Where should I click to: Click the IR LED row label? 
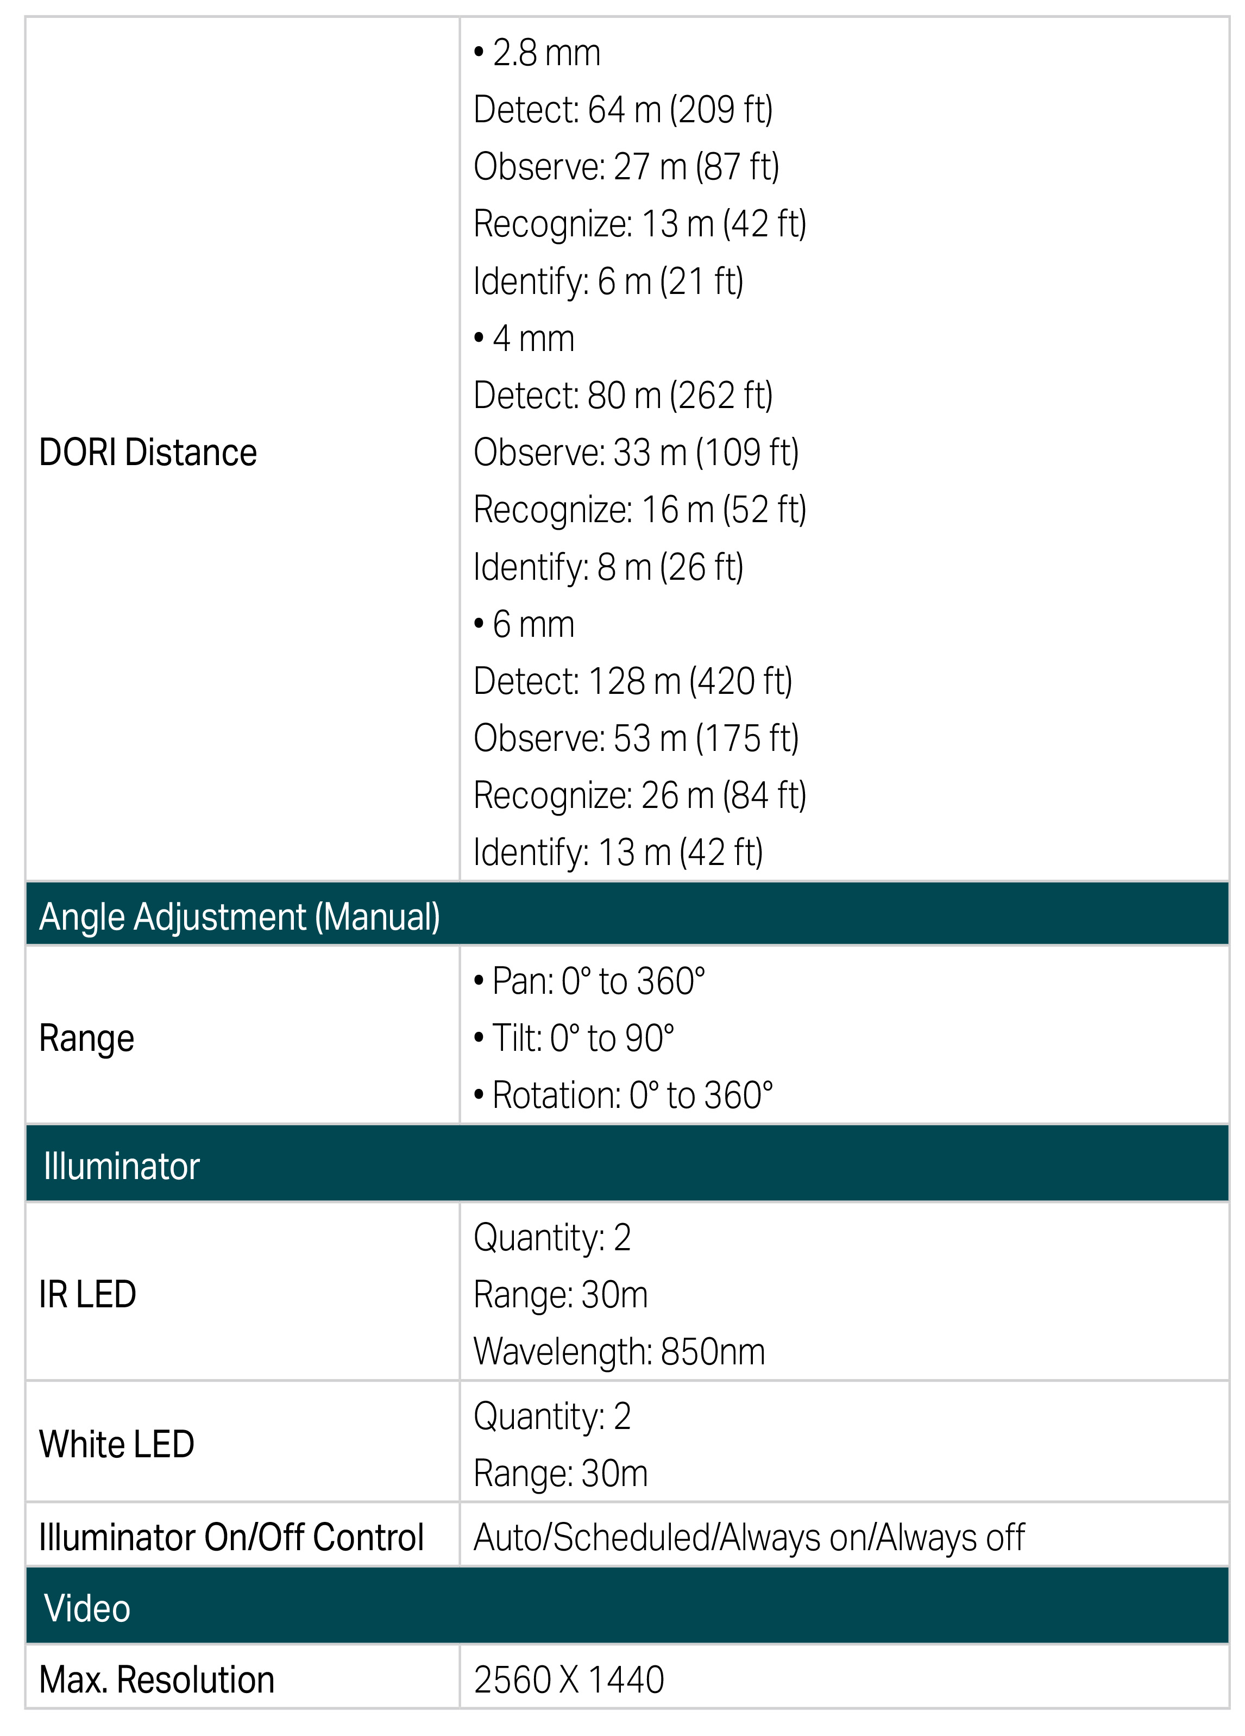87,1294
